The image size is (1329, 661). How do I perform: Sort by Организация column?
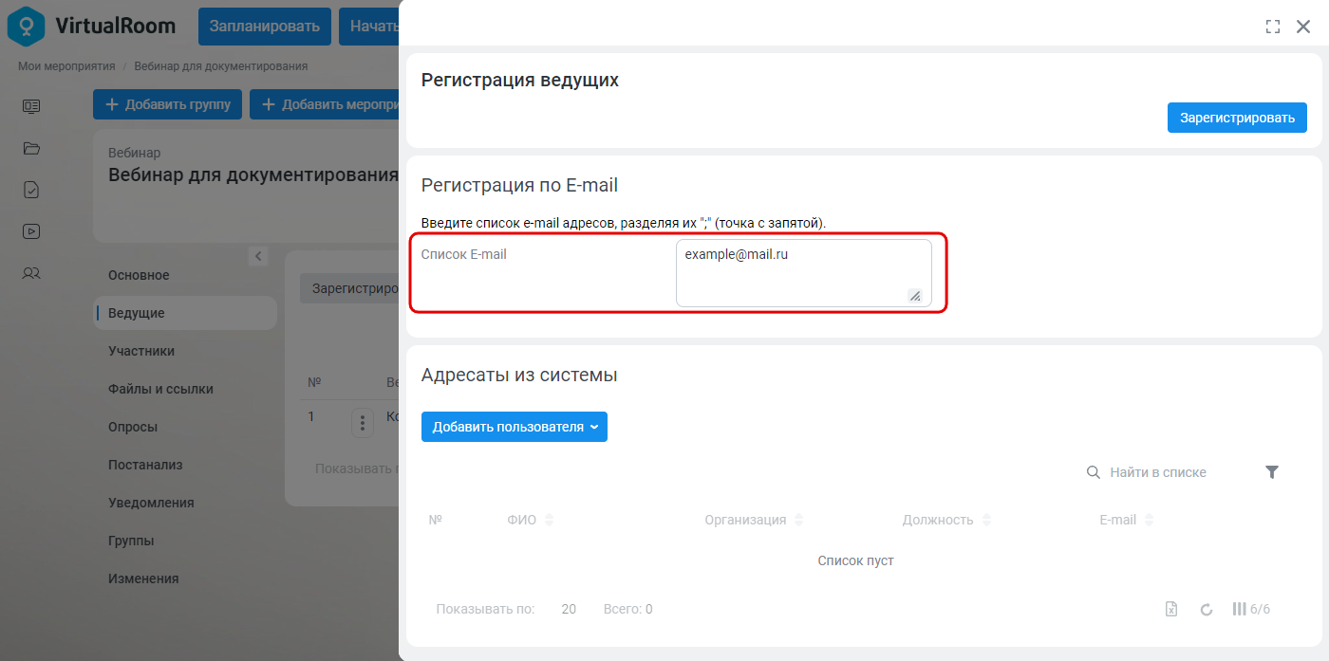coord(754,520)
